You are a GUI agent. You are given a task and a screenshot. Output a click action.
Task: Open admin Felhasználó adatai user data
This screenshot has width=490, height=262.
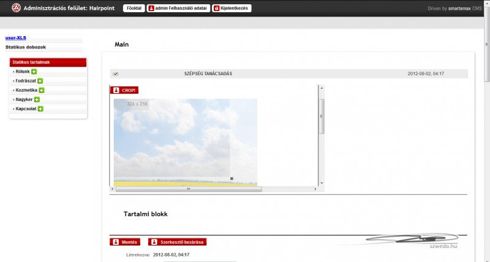[178, 9]
